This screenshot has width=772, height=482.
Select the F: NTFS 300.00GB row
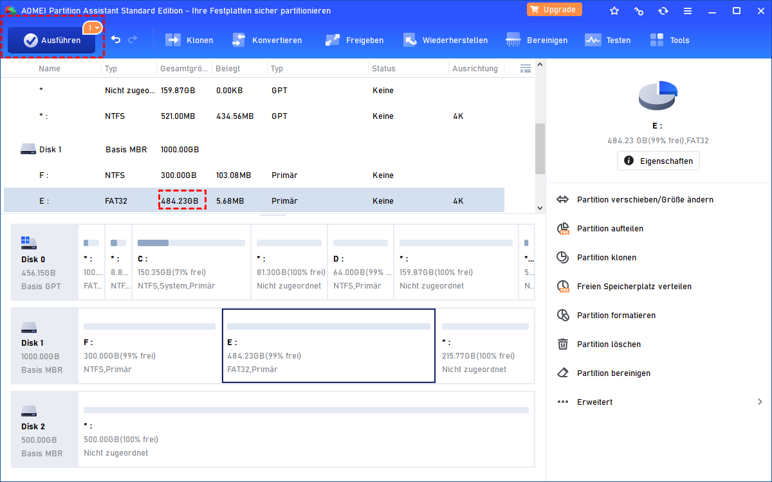(254, 175)
